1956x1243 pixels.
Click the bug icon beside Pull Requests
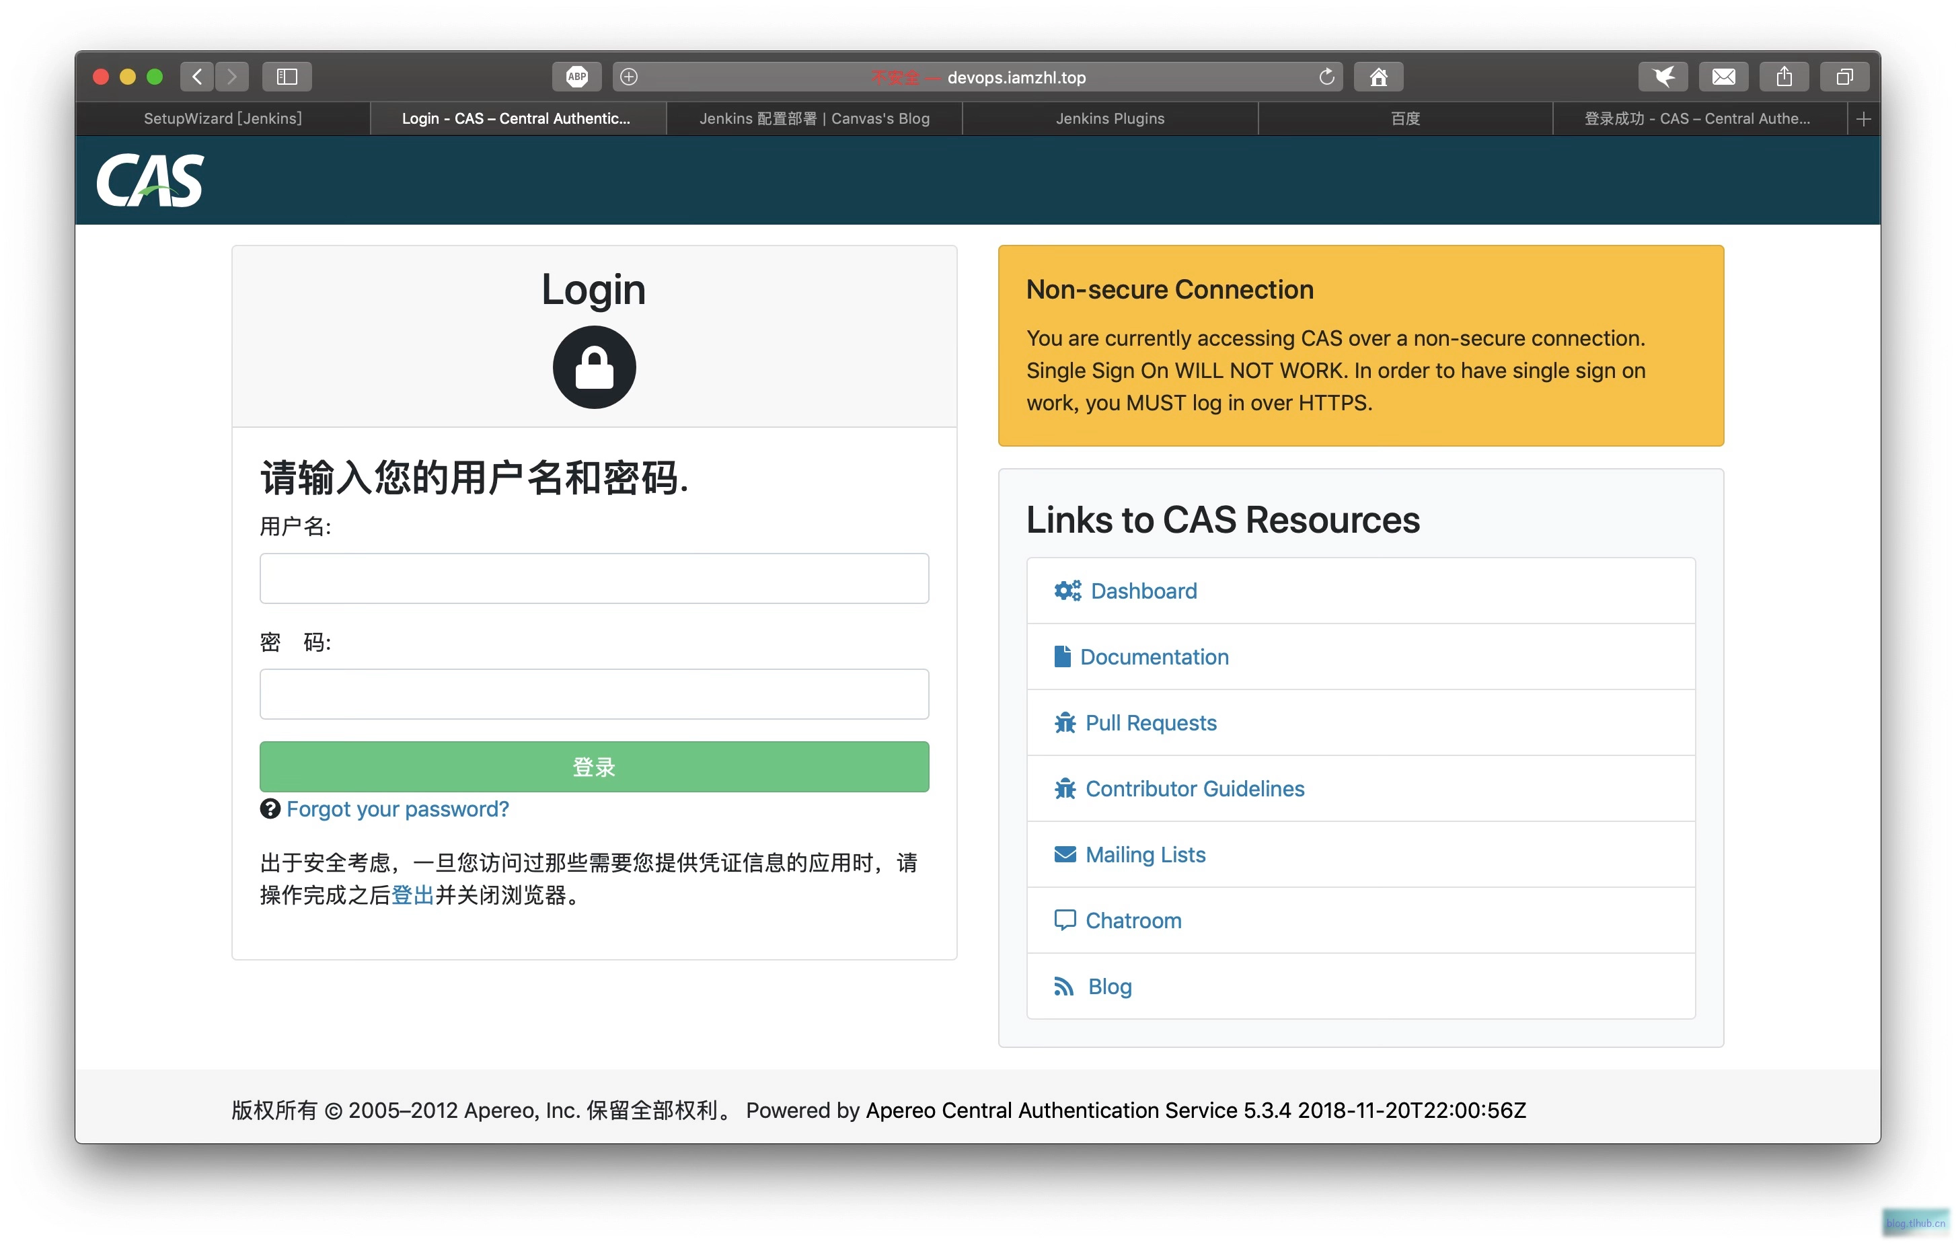[1065, 722]
